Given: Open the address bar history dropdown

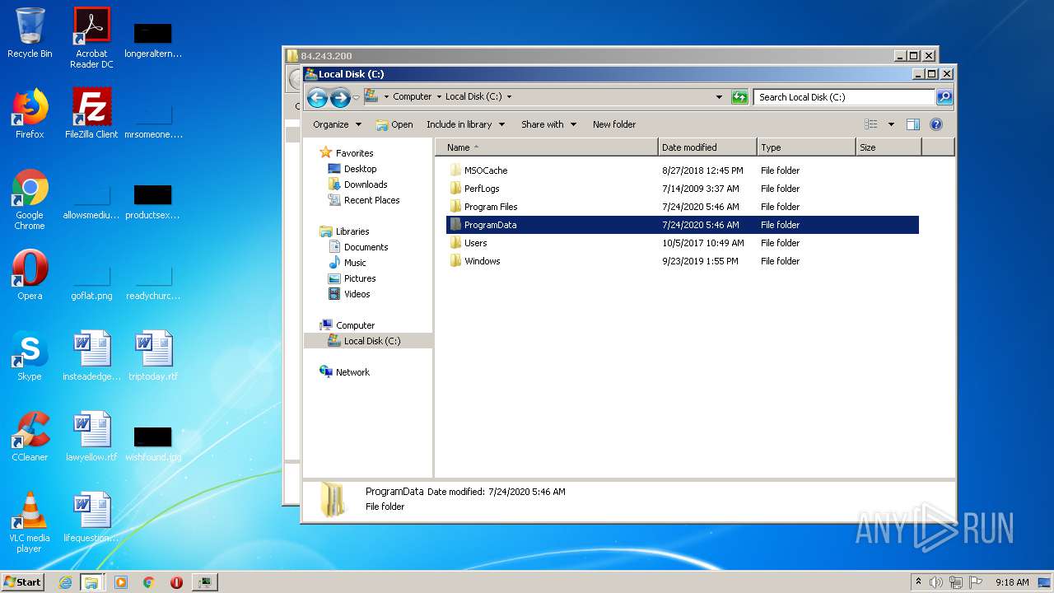Looking at the screenshot, I should tap(720, 97).
